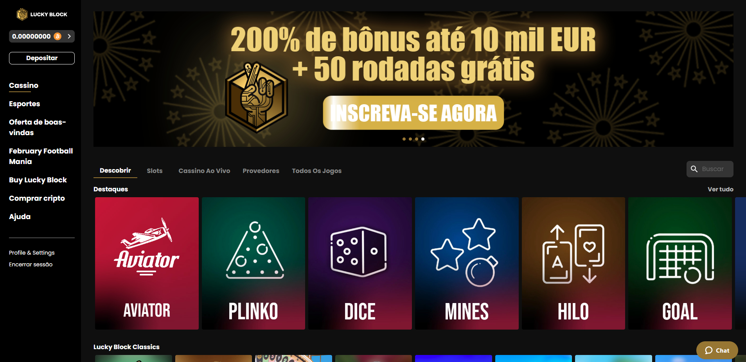Select the first banner carousel dot

404,139
